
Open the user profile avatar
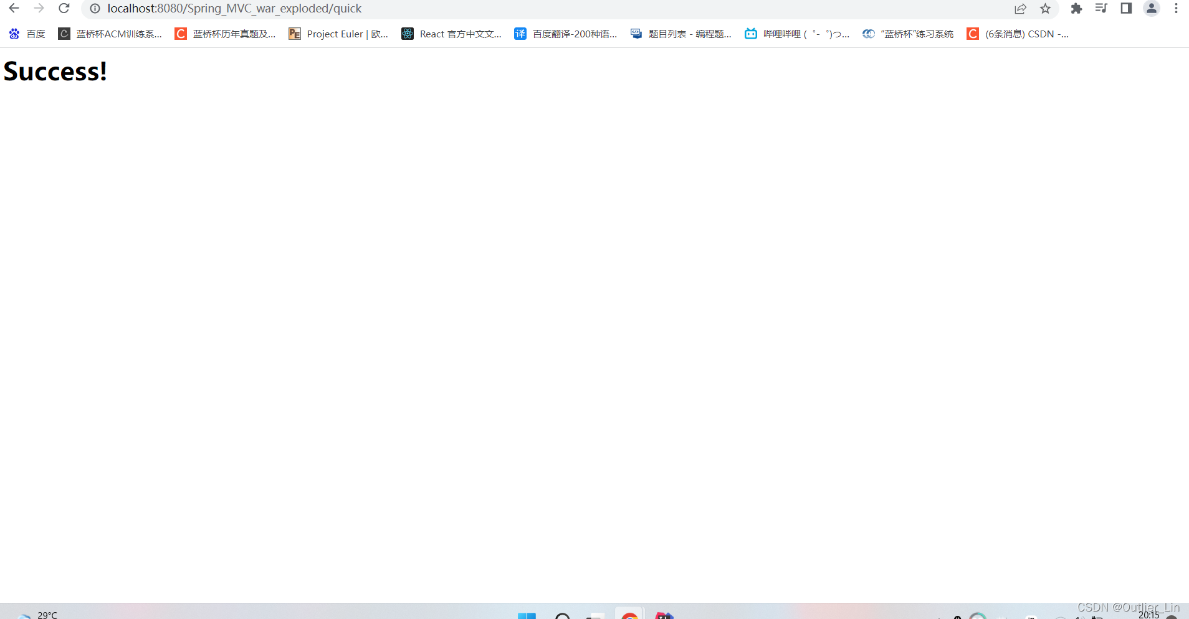[1152, 9]
